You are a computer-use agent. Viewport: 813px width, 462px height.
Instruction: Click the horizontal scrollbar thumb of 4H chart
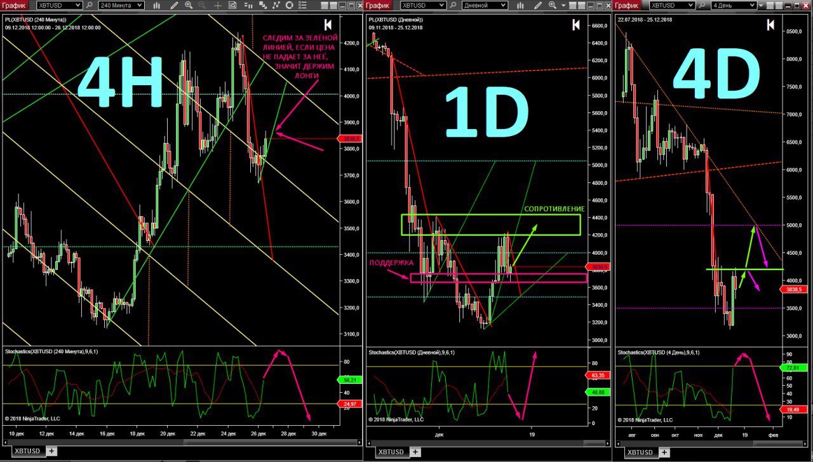(x=271, y=444)
